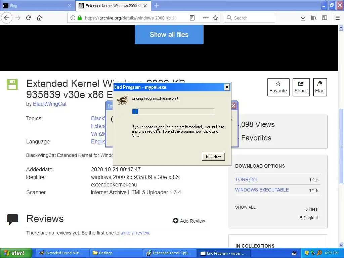This screenshot has width=344, height=258.
Task: Switch to the Extended Kernel Opti... taskbar item
Action: [x=170, y=253]
